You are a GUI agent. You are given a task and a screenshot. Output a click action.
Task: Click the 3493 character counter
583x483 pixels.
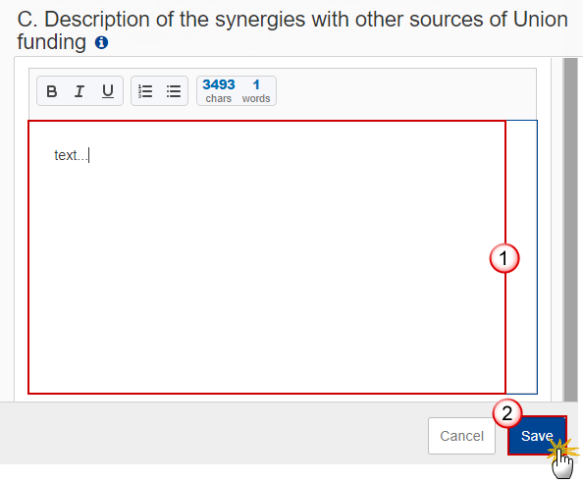coord(219,84)
